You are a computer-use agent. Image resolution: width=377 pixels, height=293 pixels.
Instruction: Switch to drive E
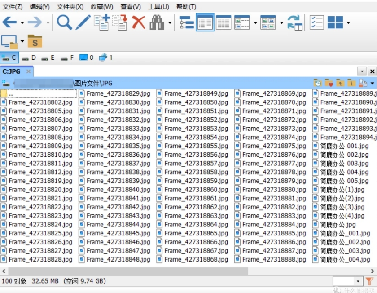tap(48, 58)
